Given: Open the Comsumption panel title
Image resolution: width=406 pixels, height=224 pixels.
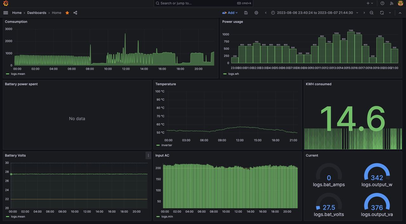Looking at the screenshot, I should click(x=16, y=22).
